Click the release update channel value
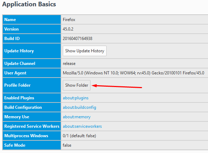 [x=69, y=64]
